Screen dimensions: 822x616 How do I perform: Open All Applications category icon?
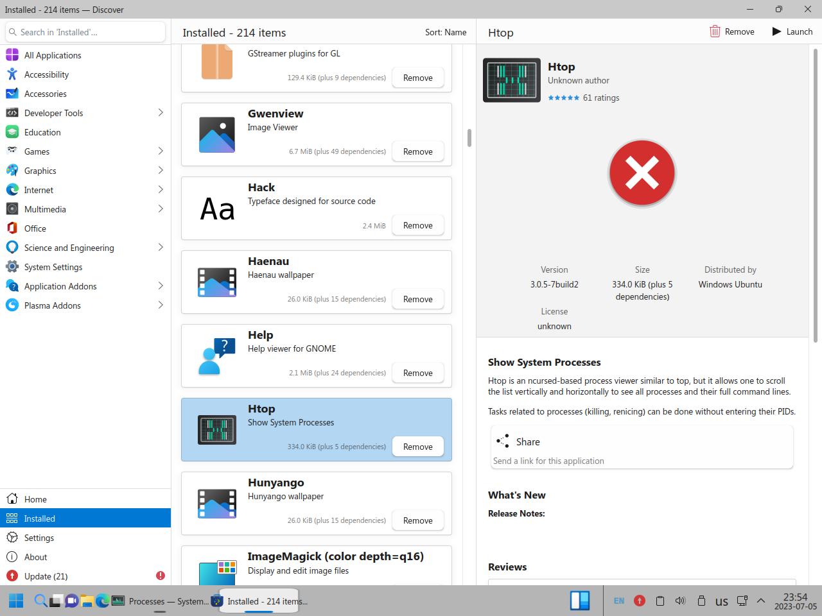(12, 55)
